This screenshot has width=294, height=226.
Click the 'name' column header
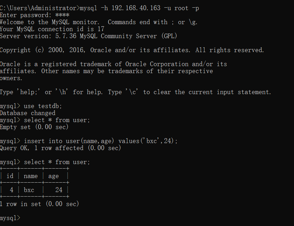(31, 176)
